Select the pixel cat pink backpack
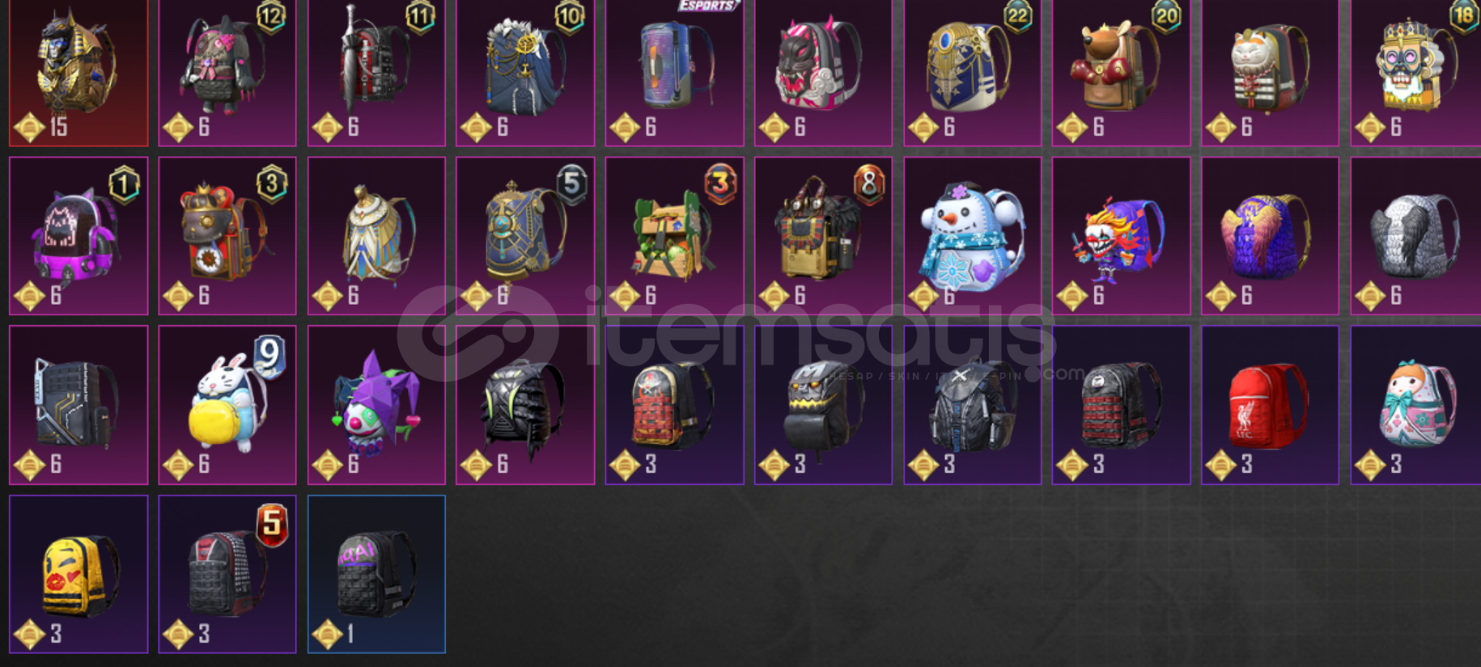The width and height of the screenshot is (1481, 667). pyautogui.click(x=79, y=235)
